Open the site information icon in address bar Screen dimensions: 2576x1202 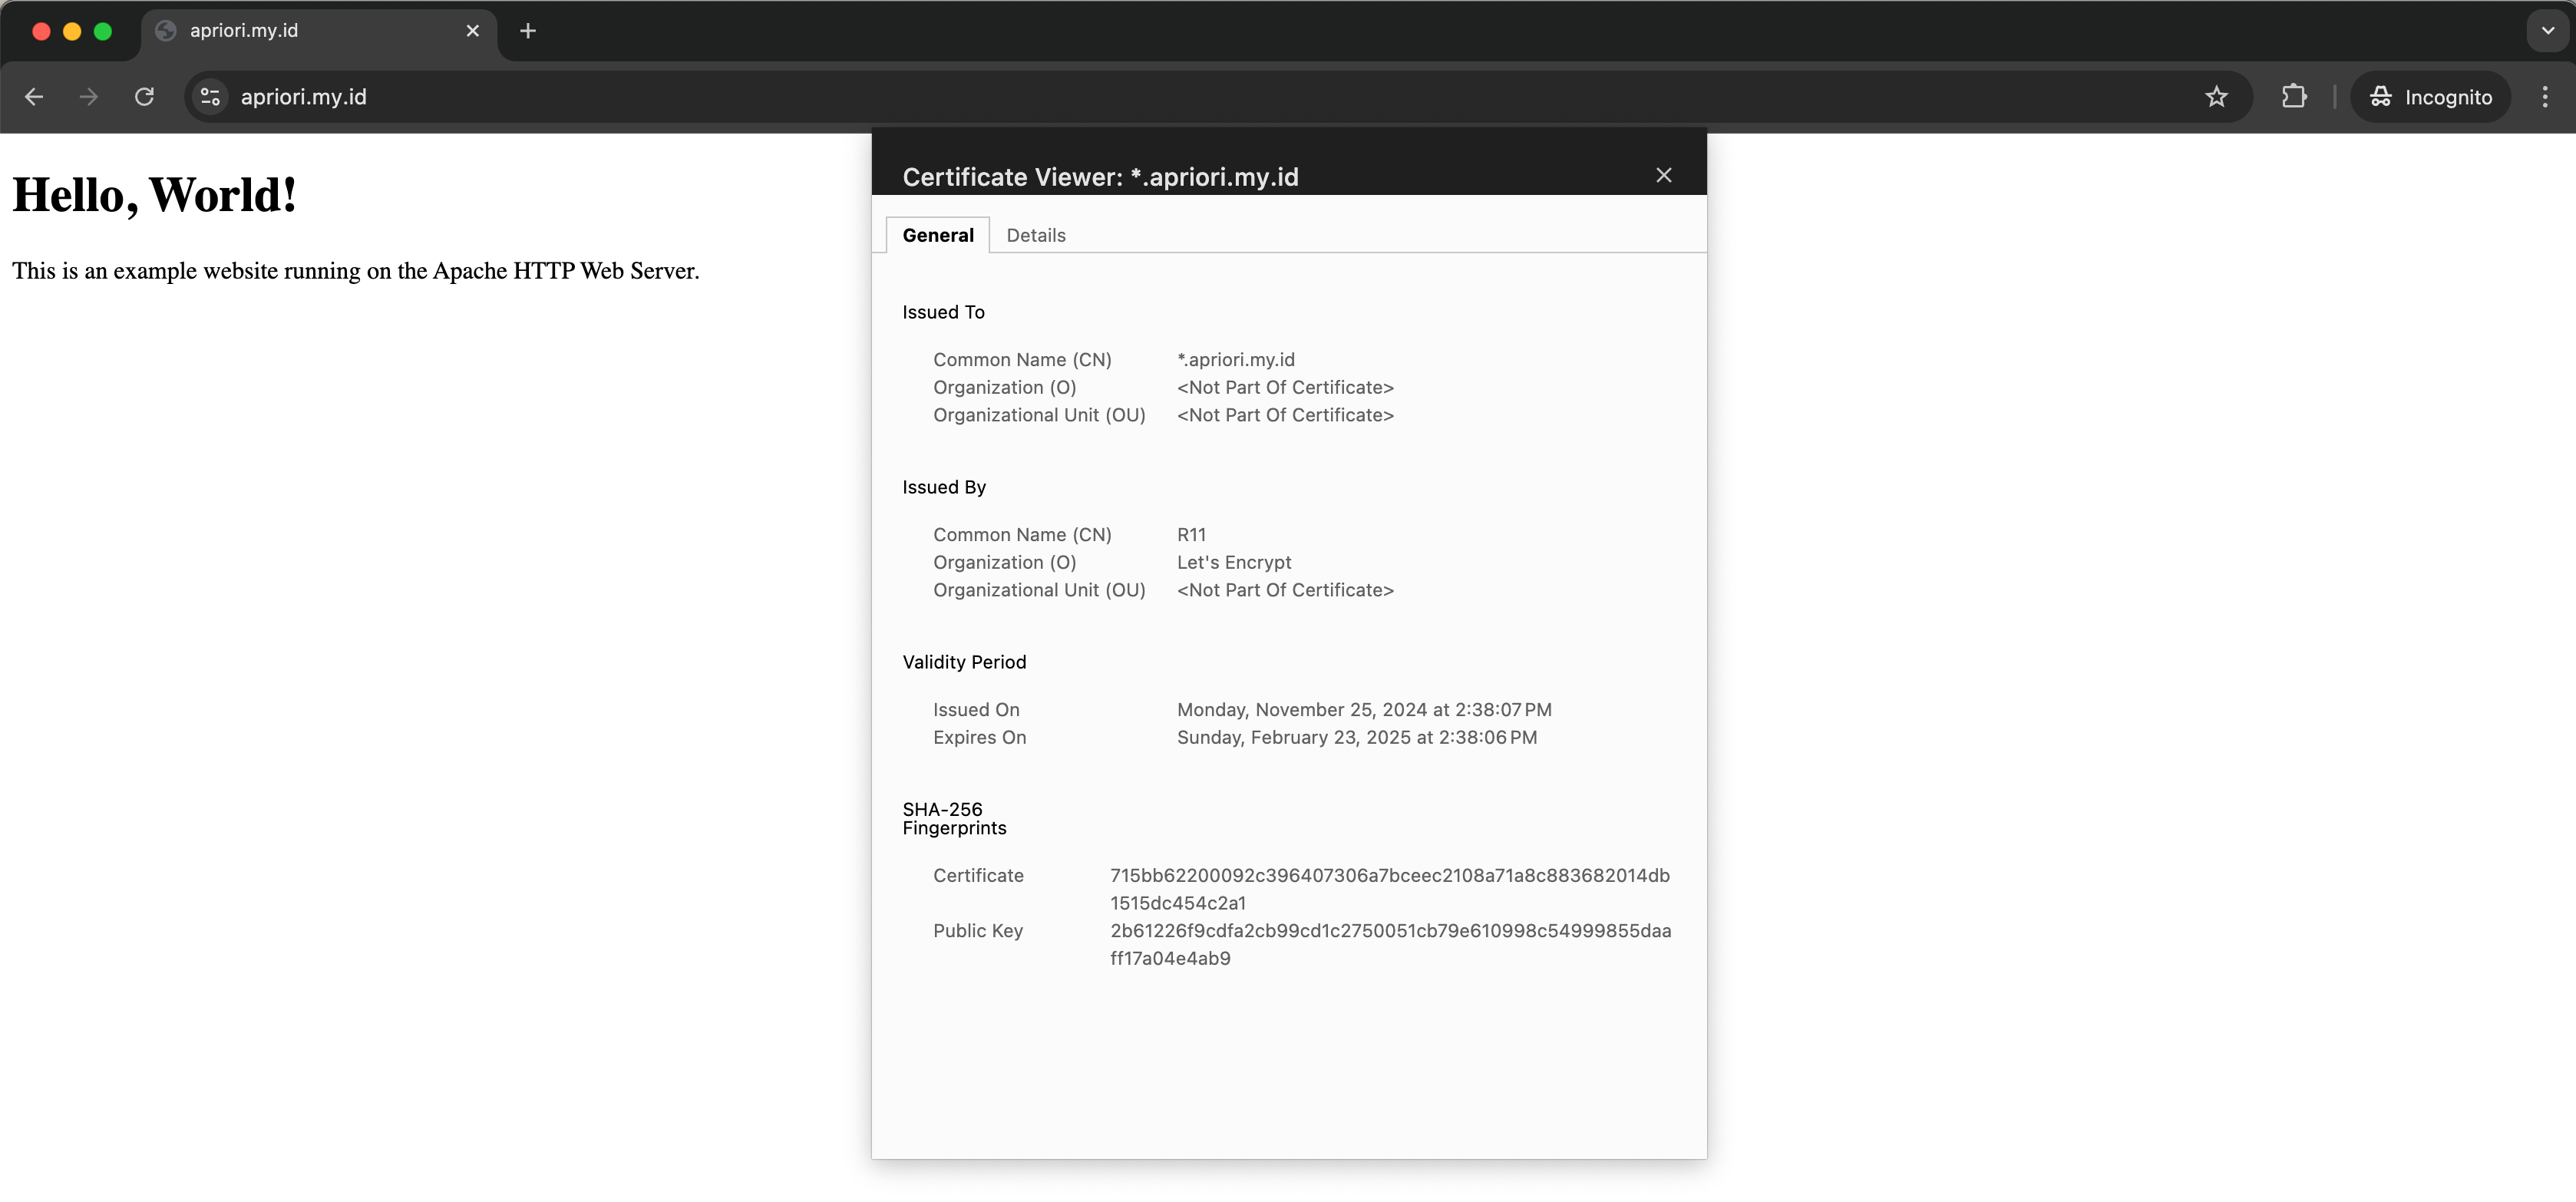pyautogui.click(x=210, y=97)
